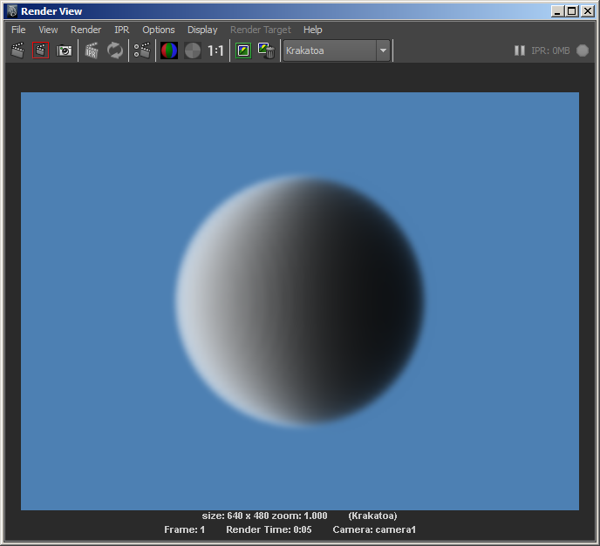
Task: Open the File menu
Action: [18, 30]
